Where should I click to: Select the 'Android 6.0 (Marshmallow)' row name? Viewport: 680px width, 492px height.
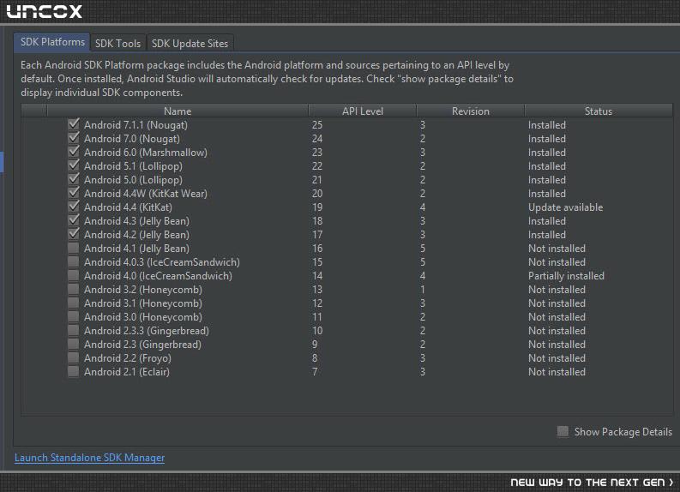146,153
